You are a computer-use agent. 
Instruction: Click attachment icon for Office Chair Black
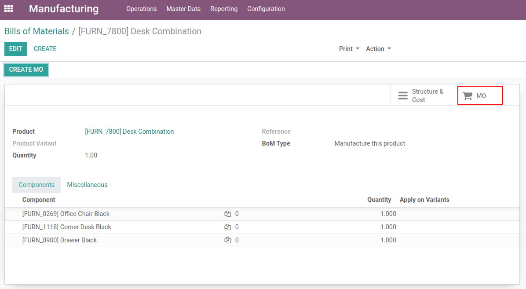(x=227, y=214)
